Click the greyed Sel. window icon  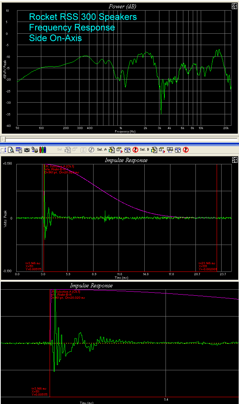pos(75,150)
